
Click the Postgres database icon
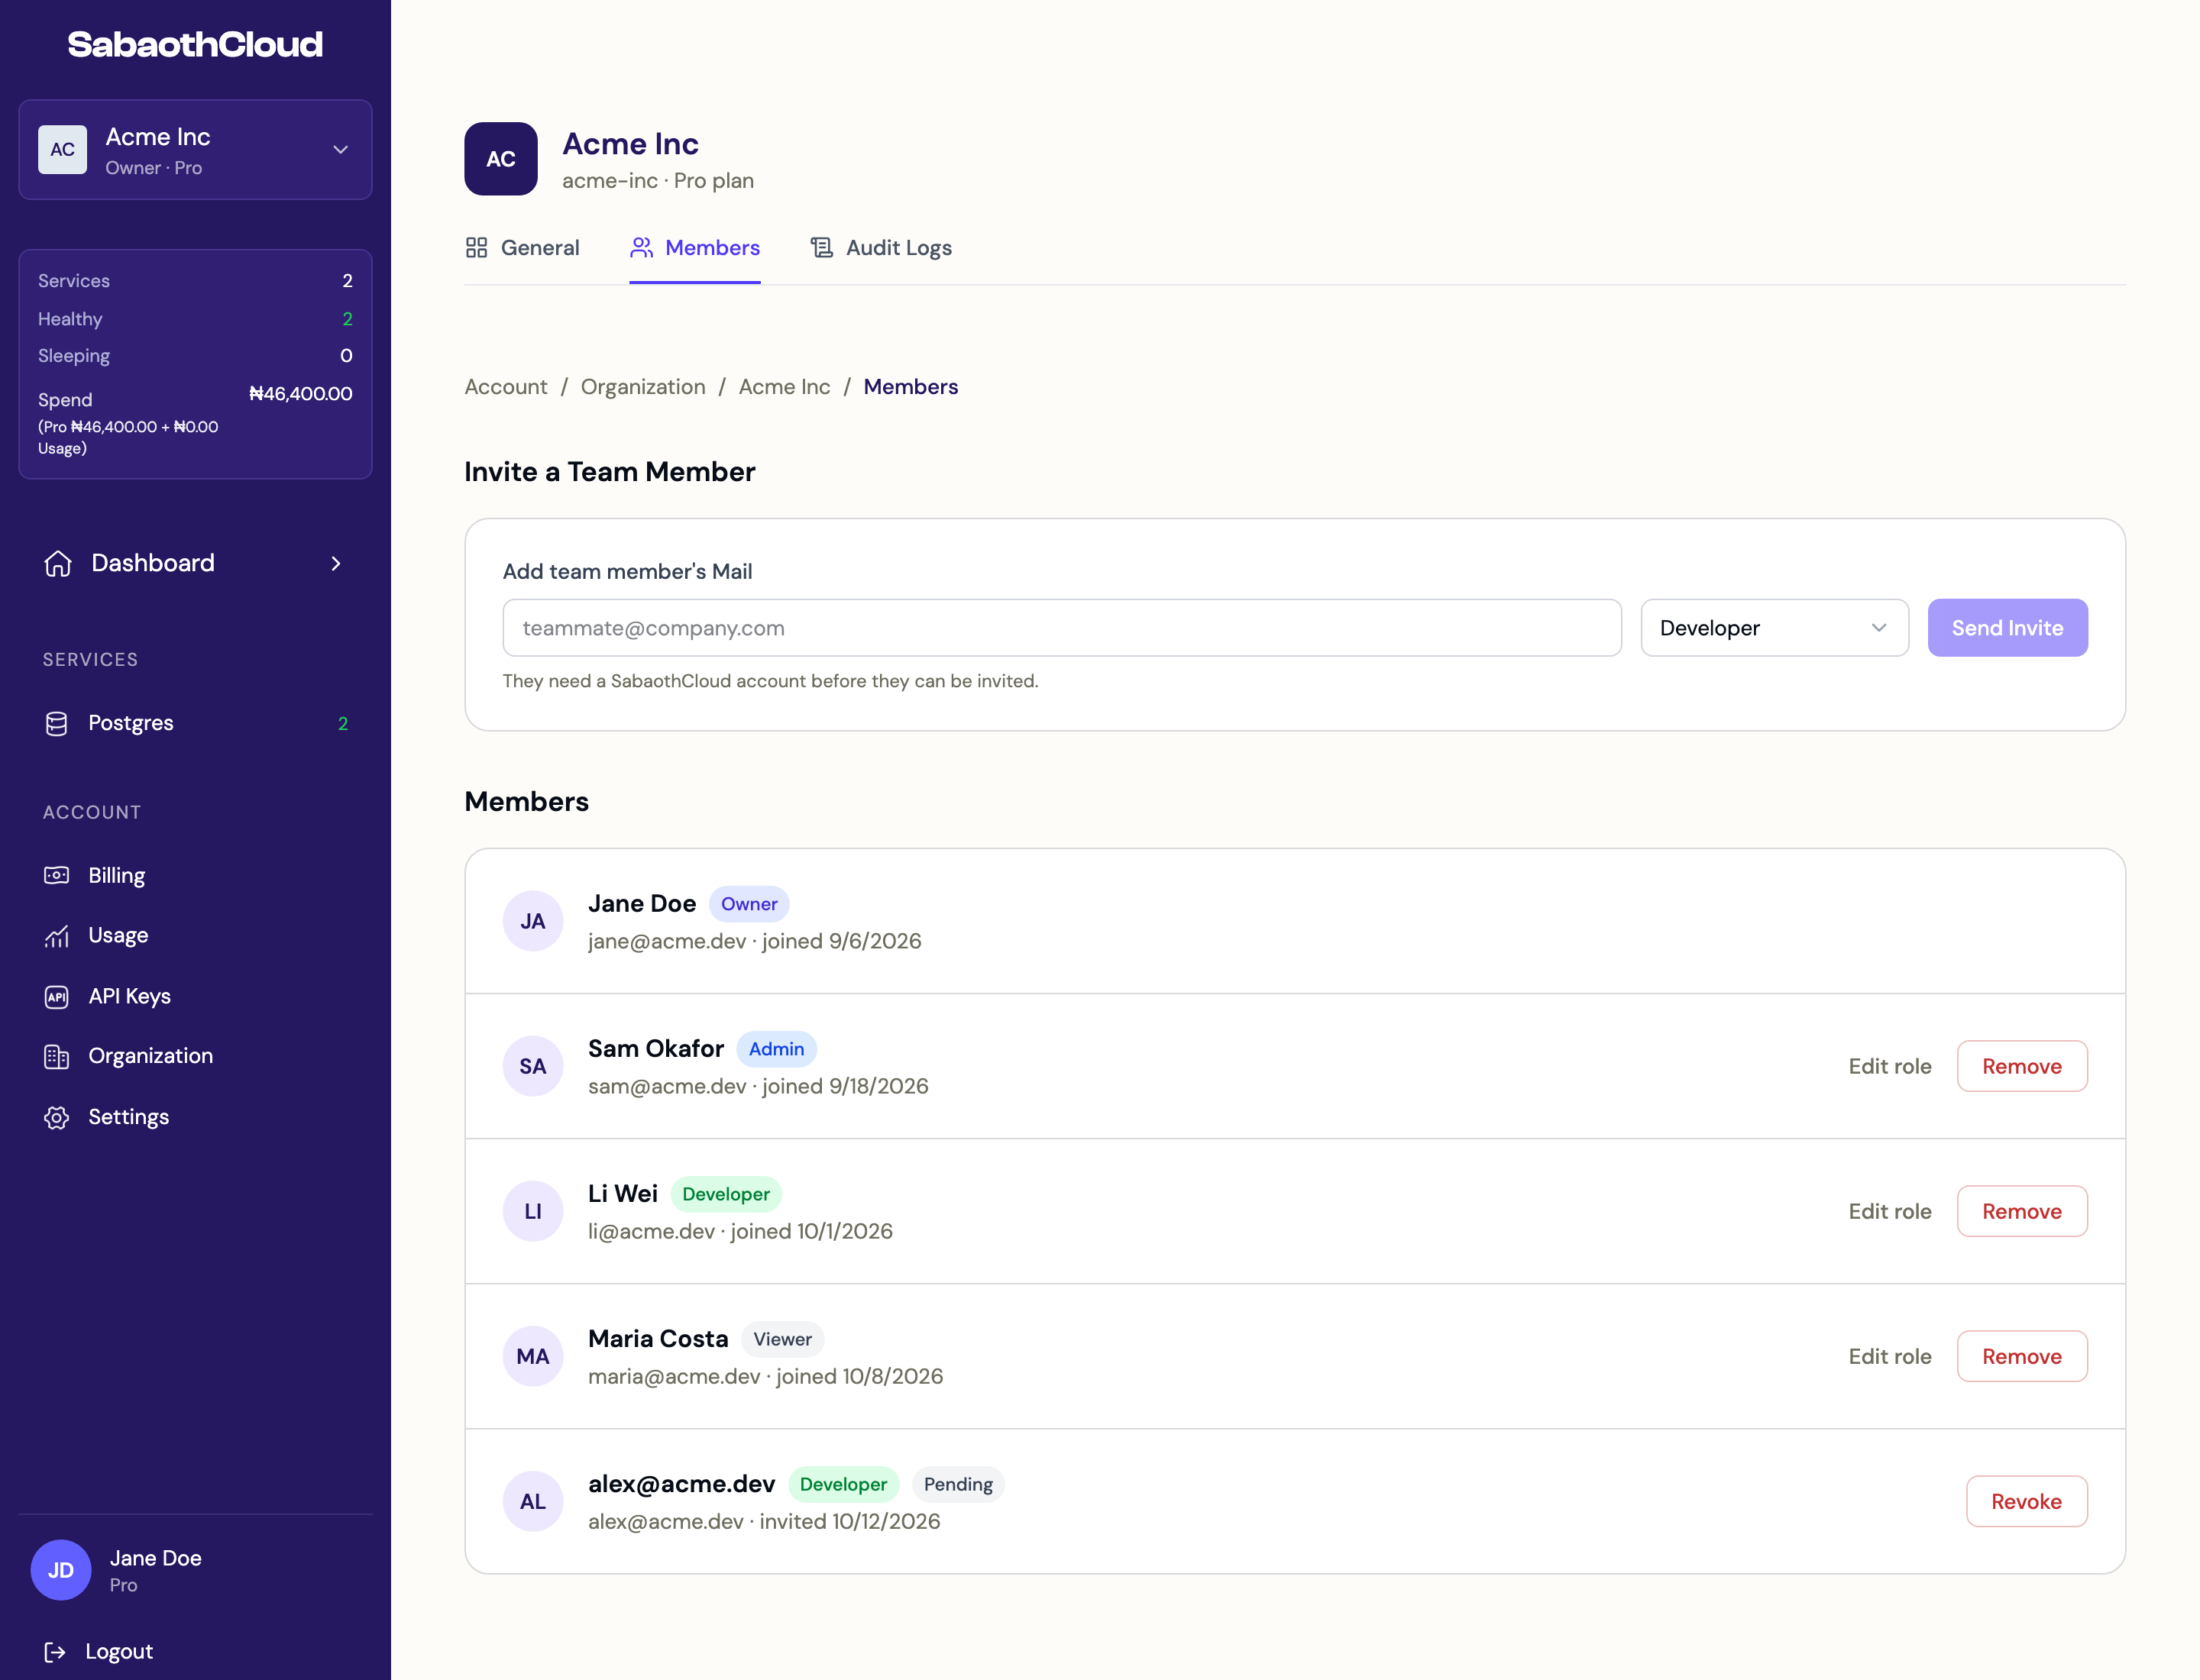[57, 723]
